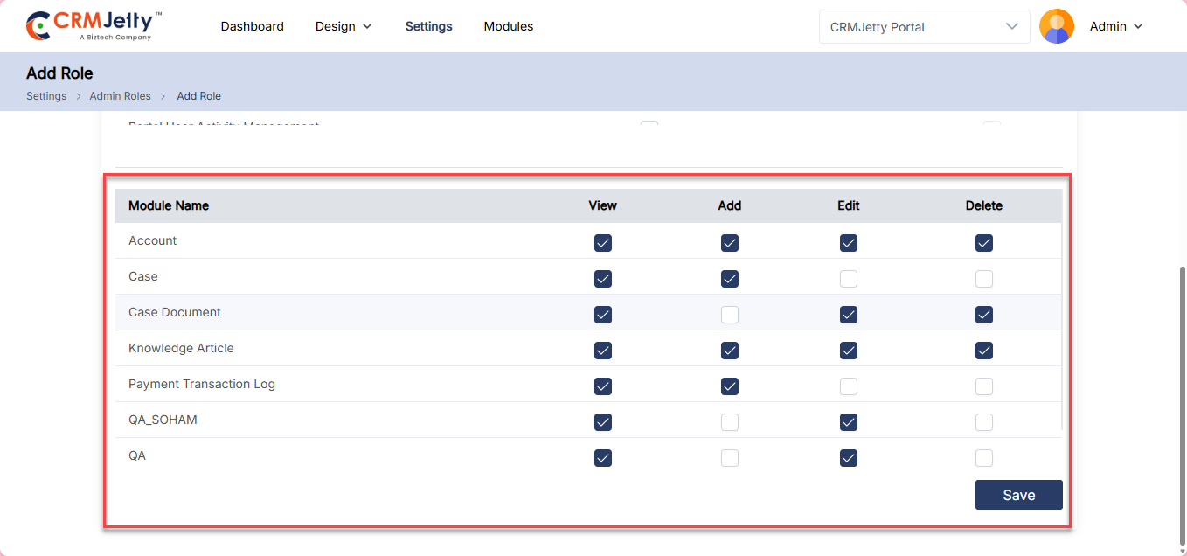Screen dimensions: 1187x556
Task: Enable Add permission for Case Document
Action: 729,315
